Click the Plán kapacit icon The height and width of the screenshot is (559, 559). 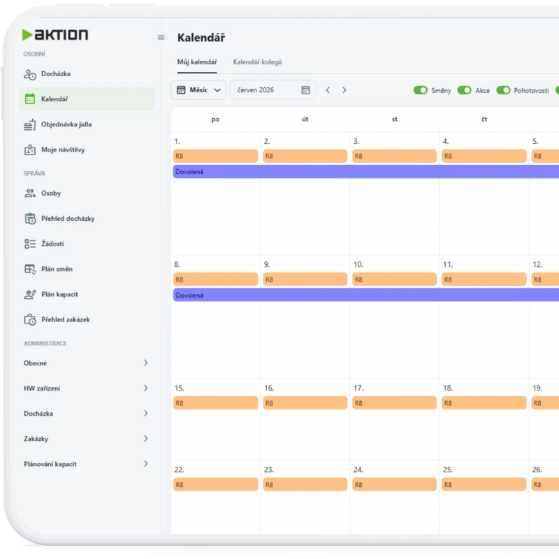pyautogui.click(x=30, y=294)
